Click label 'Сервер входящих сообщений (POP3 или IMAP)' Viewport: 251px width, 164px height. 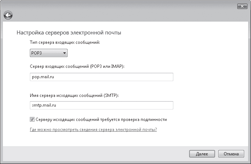[x=80, y=67]
